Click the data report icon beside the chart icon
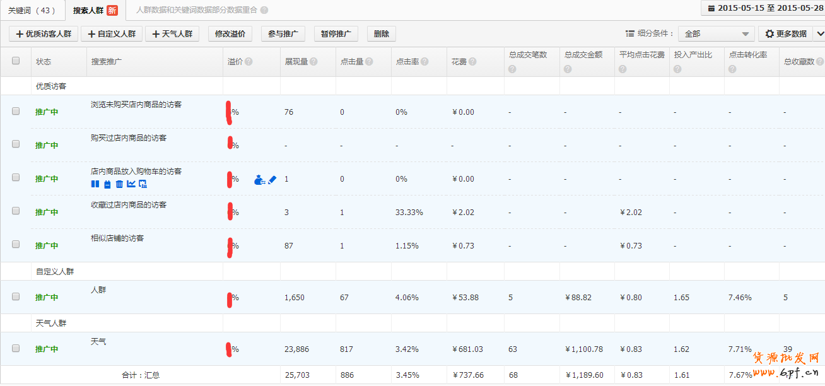This screenshot has width=825, height=386. [x=143, y=184]
